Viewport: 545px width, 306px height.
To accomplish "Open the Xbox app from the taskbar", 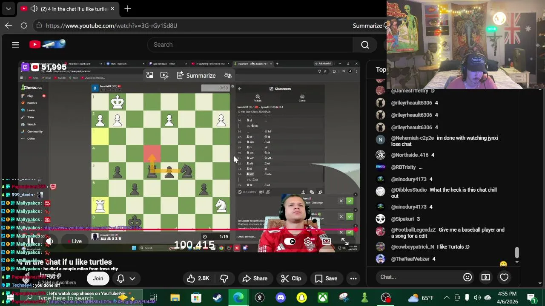I will (x=323, y=297).
